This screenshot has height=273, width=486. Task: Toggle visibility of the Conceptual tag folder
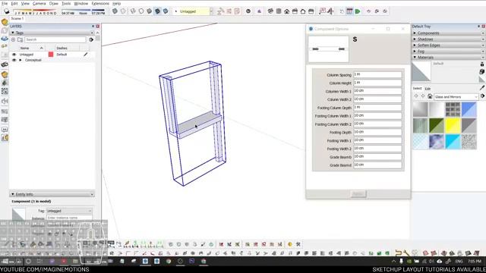(14, 60)
